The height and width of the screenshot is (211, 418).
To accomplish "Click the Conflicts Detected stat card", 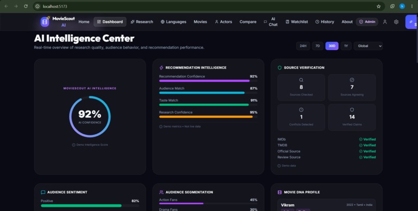I will [301, 118].
